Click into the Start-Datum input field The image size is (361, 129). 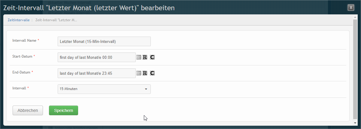point(97,57)
